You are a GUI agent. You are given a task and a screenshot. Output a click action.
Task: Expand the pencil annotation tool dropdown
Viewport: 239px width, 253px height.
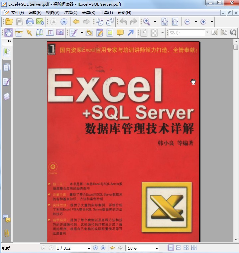pyautogui.click(x=81, y=33)
